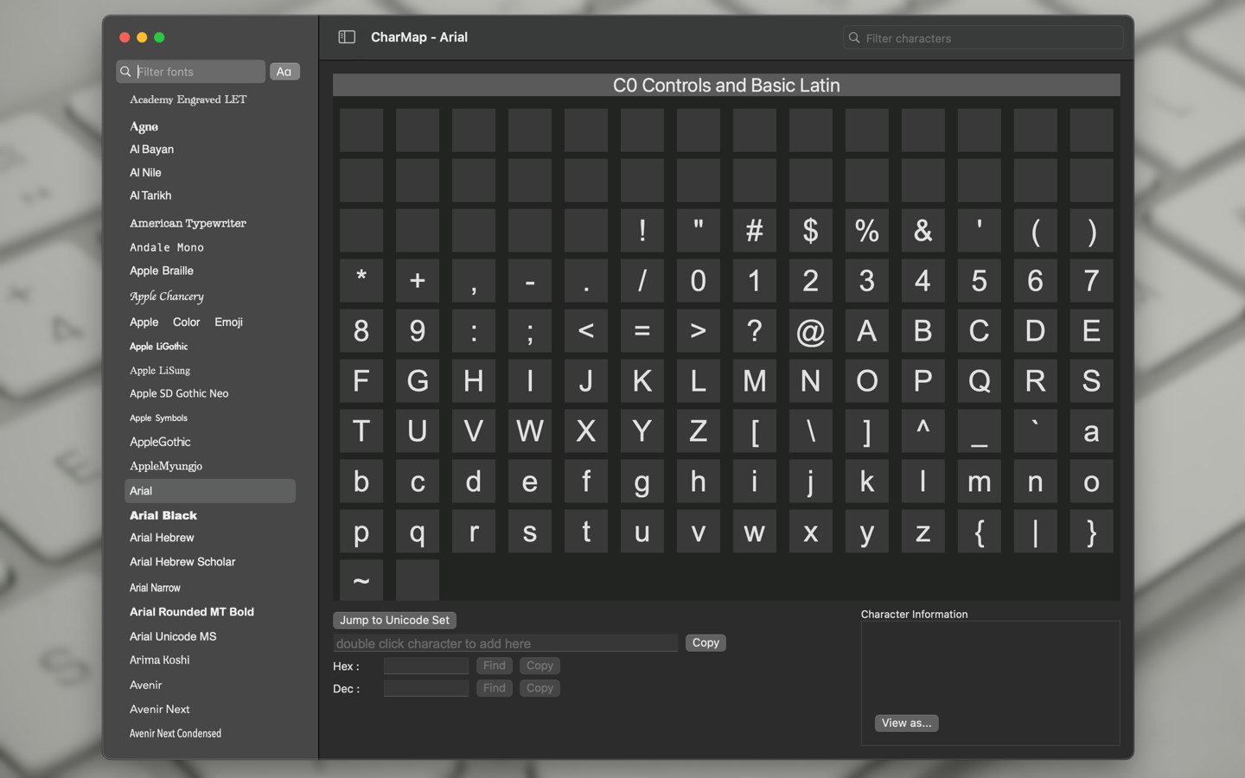Image resolution: width=1245 pixels, height=778 pixels.
Task: Click the Dec value input field
Action: pyautogui.click(x=426, y=688)
